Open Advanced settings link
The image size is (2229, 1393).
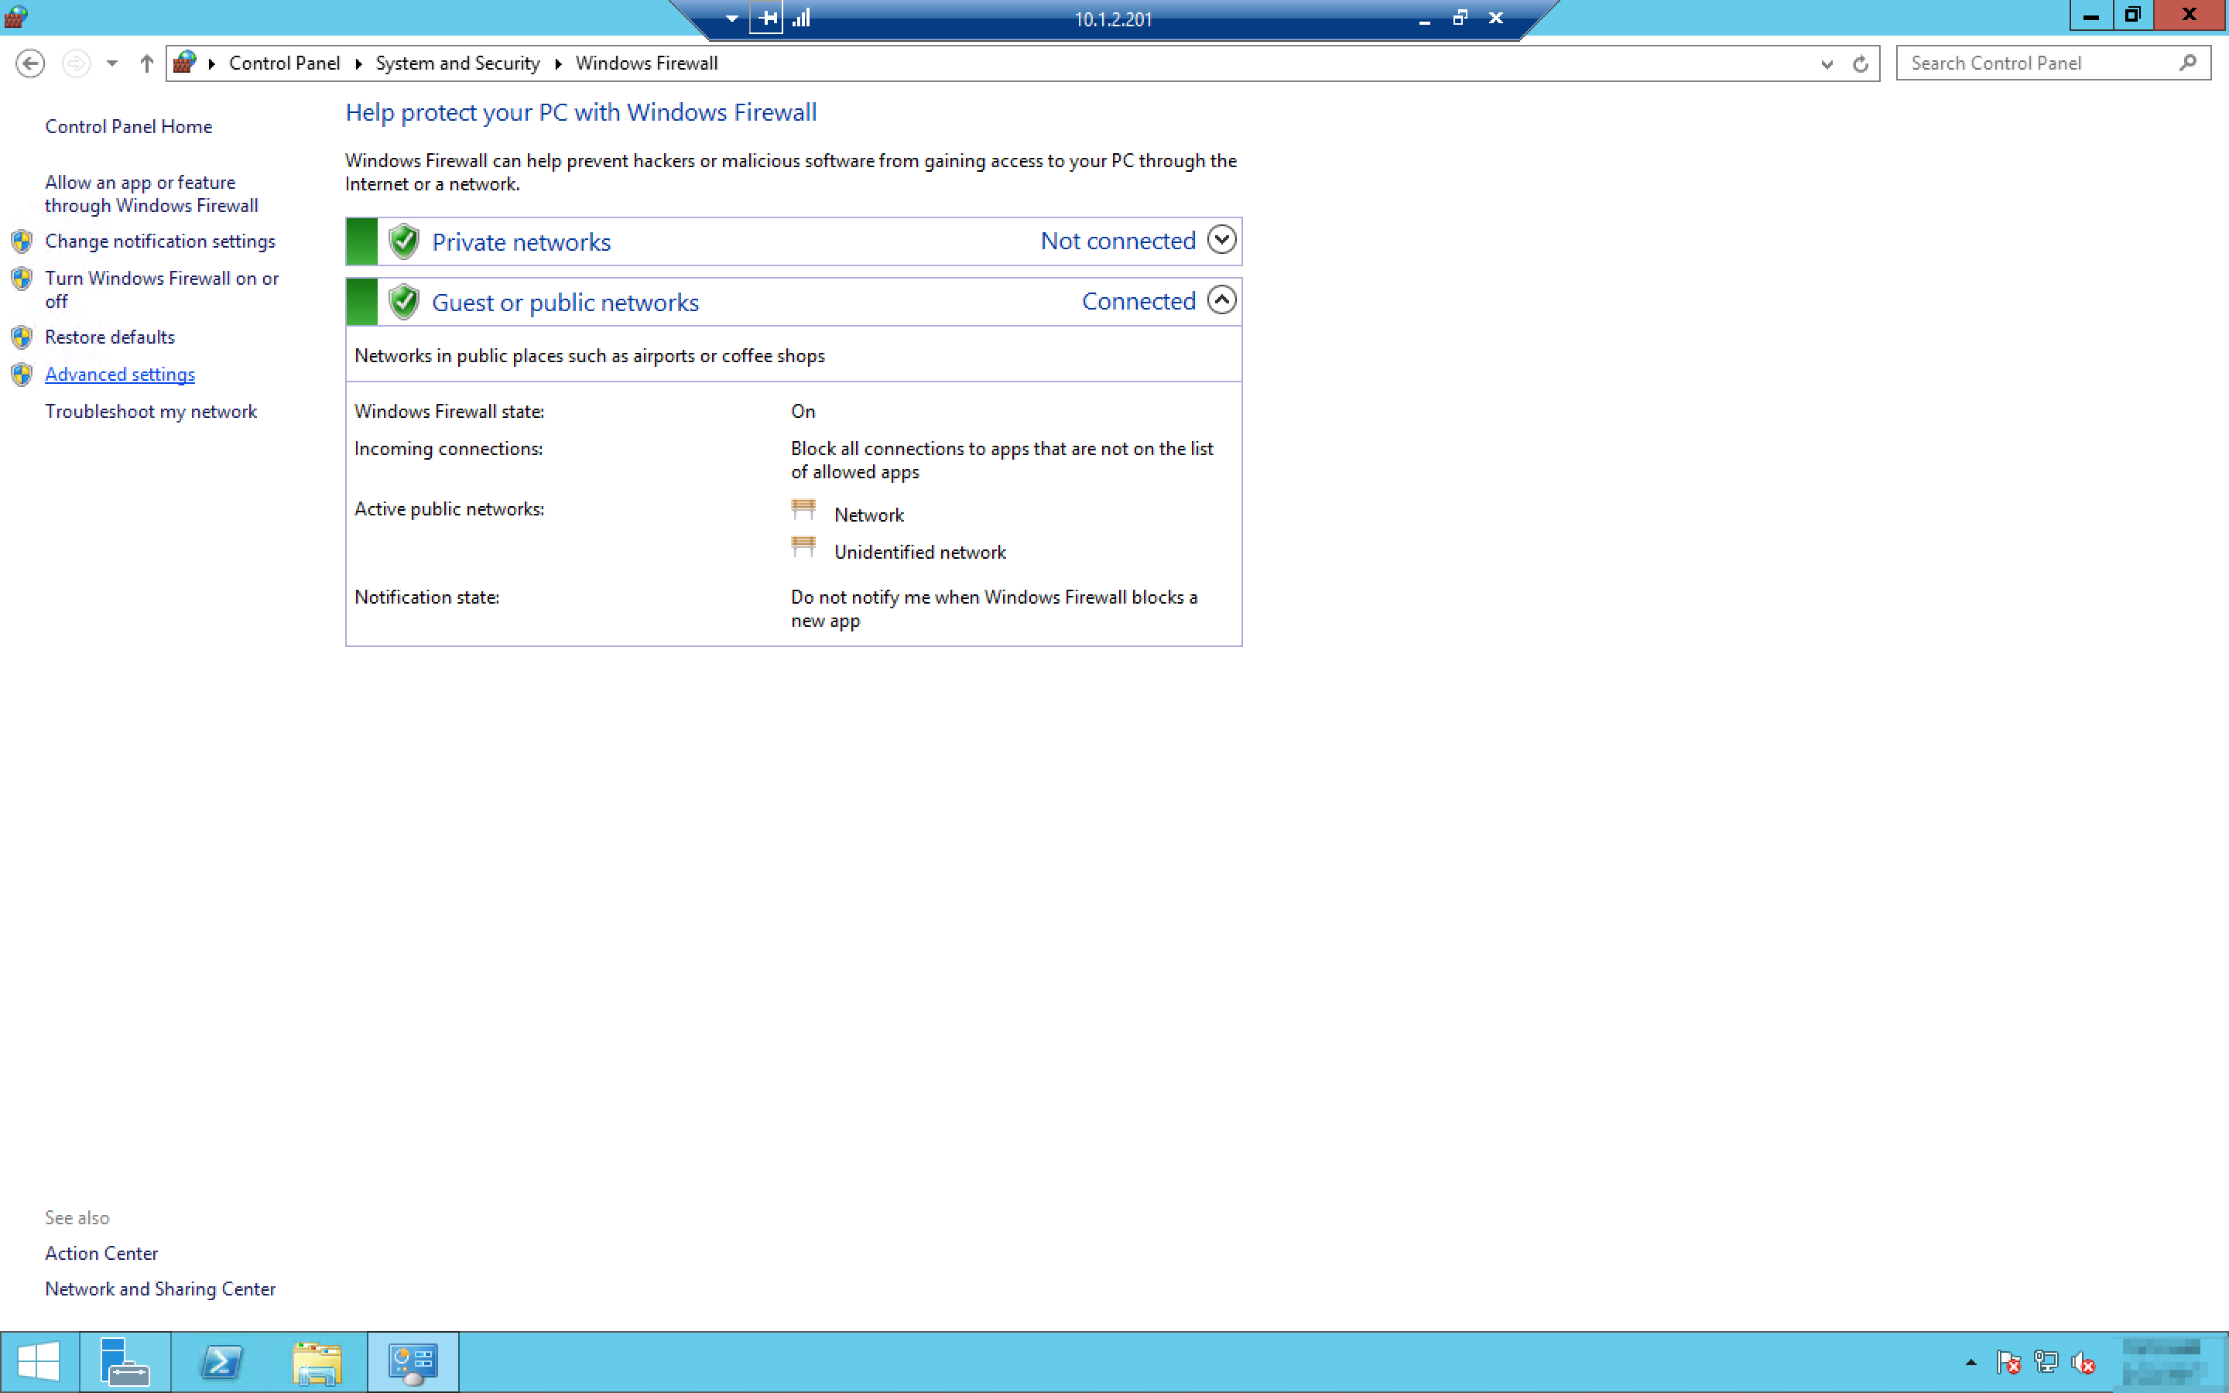tap(120, 374)
